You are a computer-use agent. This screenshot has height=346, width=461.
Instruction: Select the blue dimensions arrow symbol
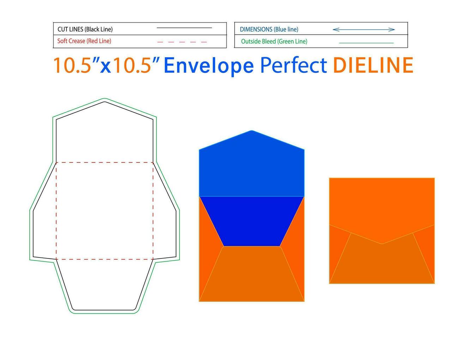[x=363, y=30]
